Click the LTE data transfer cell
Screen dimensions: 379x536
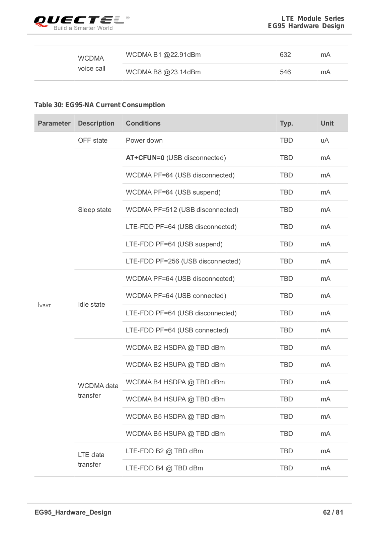[91, 459]
